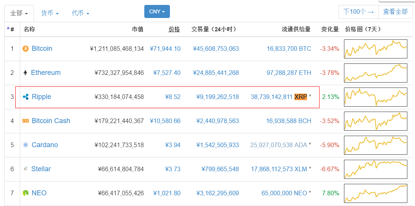Click the Stellar rocket logo icon
The height and width of the screenshot is (206, 415).
pyautogui.click(x=26, y=169)
